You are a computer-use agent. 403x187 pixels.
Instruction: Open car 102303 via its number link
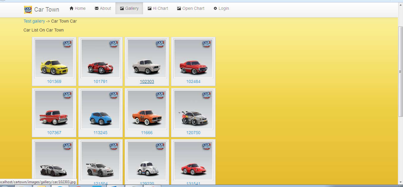[147, 81]
